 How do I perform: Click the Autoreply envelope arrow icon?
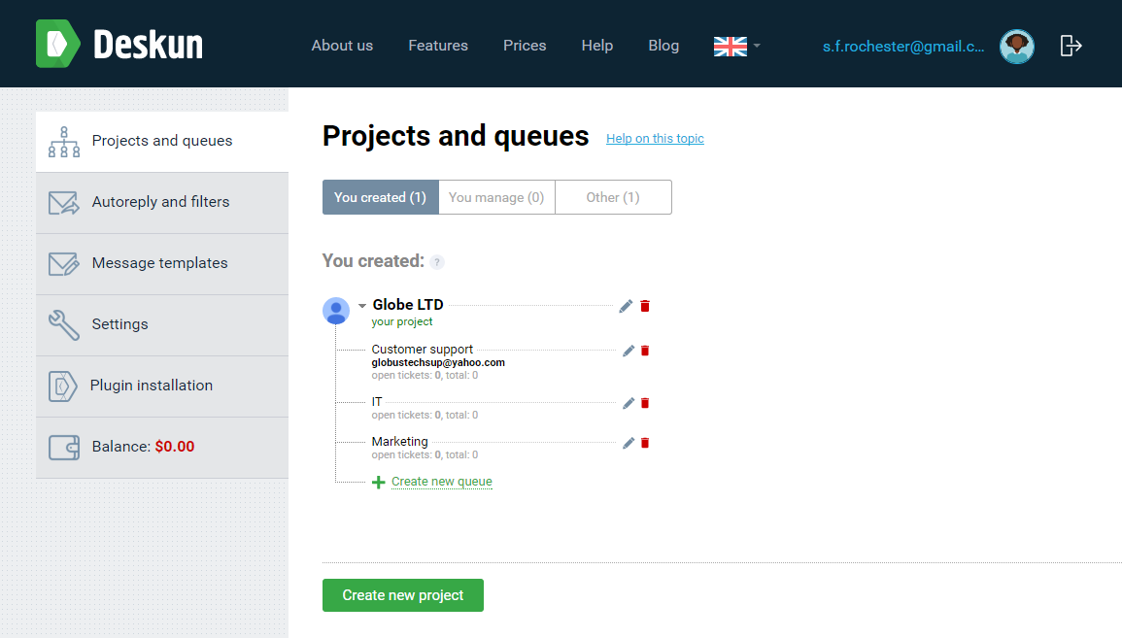click(x=64, y=202)
